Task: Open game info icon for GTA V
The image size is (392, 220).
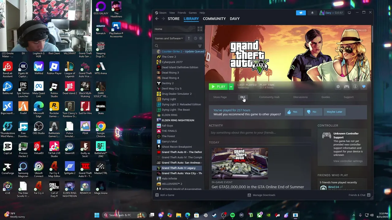Action: (355, 87)
